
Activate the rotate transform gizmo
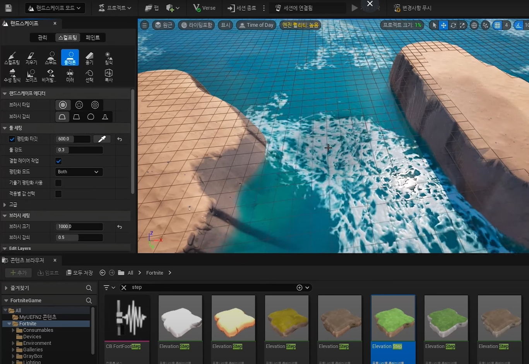coord(453,25)
